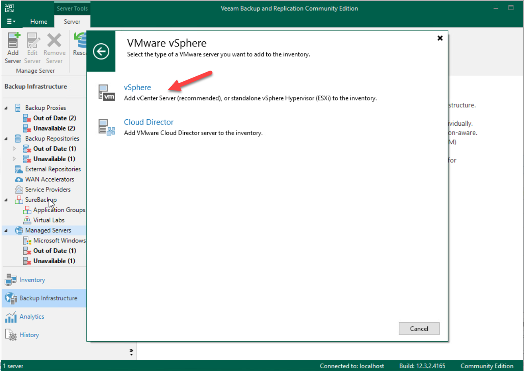Select WAN Accelerators in the infrastructure tree
Image resolution: width=524 pixels, height=371 pixels.
coord(50,179)
